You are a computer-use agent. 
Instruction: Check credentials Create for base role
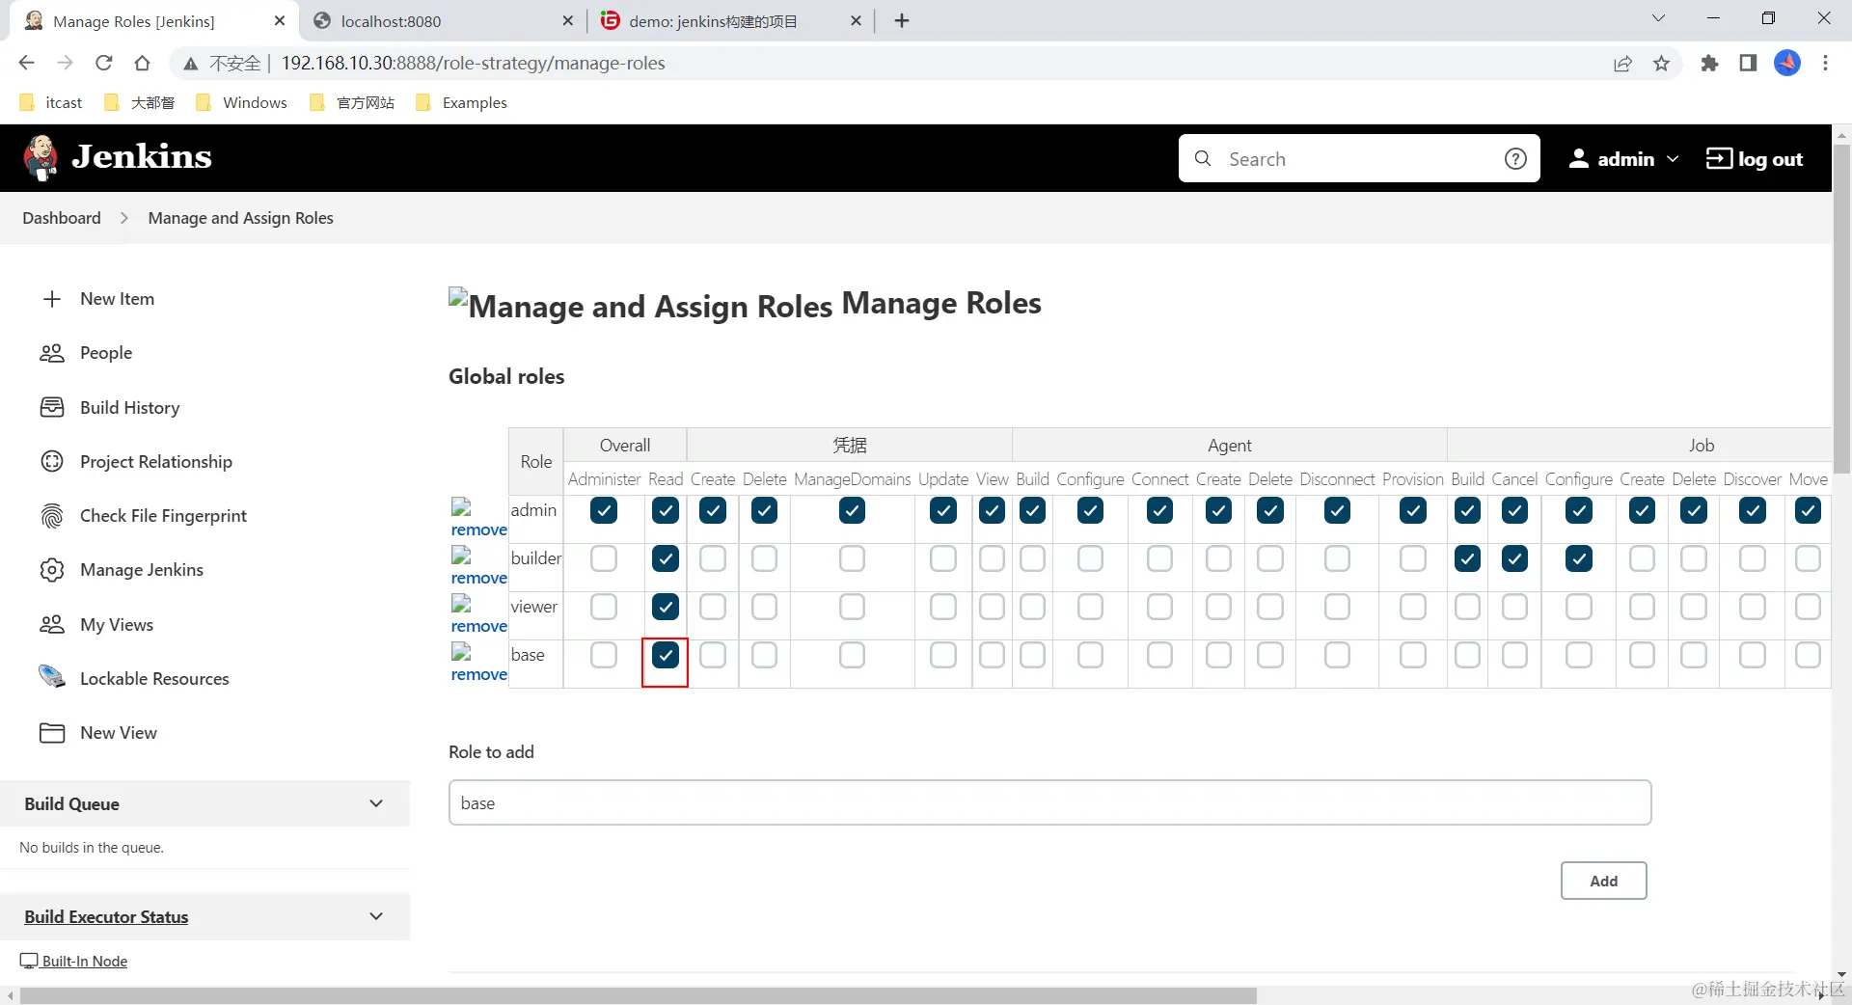(713, 656)
